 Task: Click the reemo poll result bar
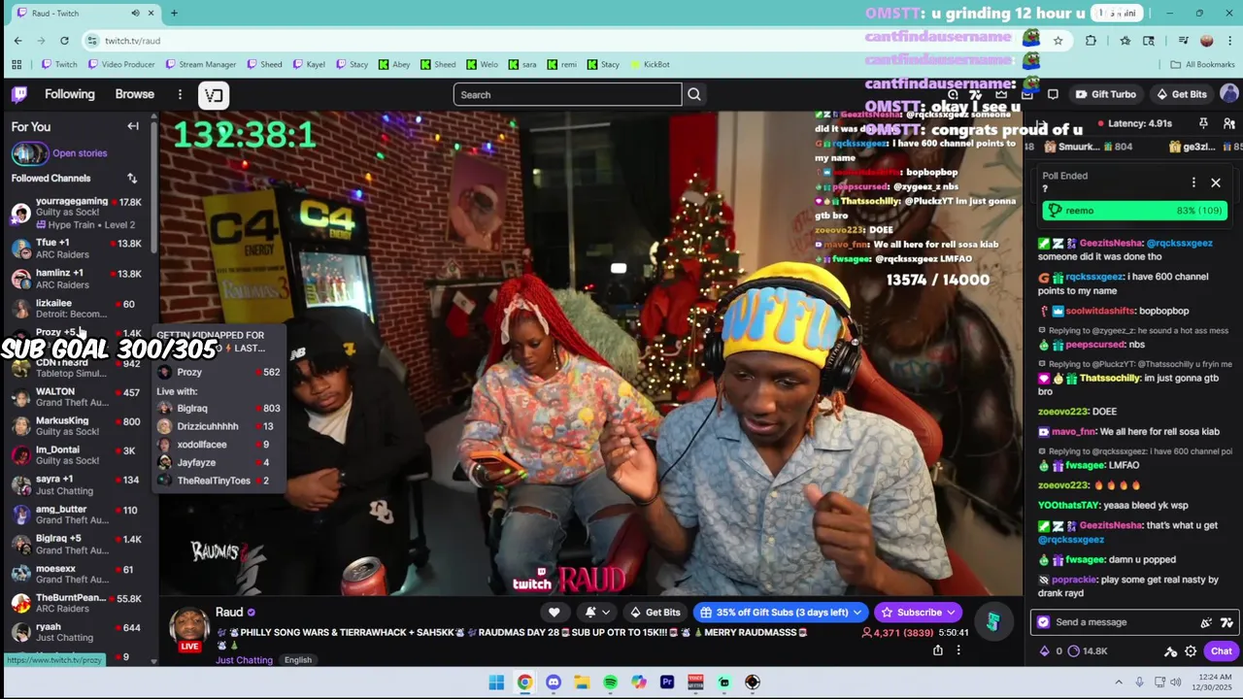coord(1133,211)
